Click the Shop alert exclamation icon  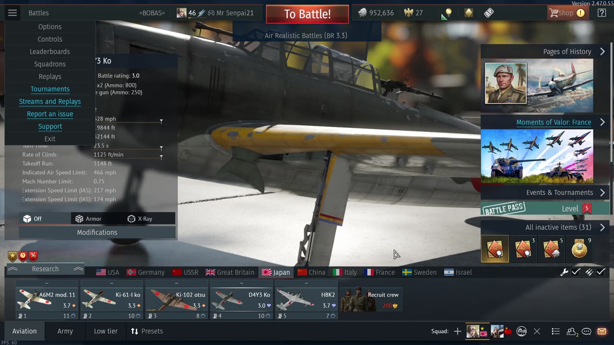click(x=580, y=13)
